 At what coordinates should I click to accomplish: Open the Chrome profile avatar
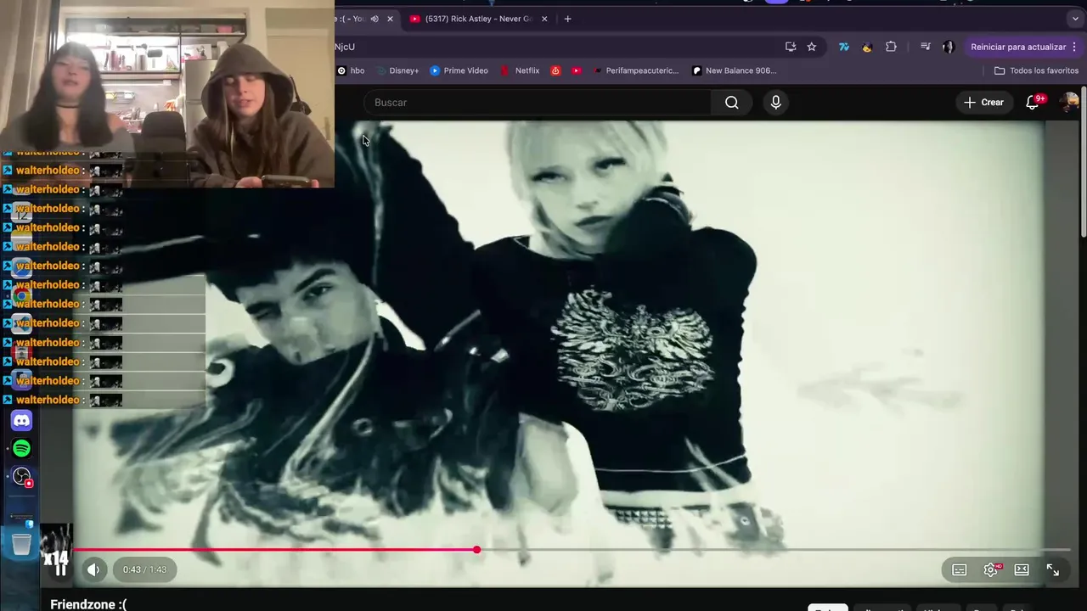pyautogui.click(x=949, y=47)
